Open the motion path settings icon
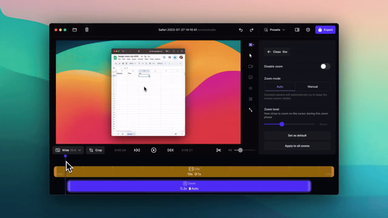The image size is (388, 218). click(x=250, y=110)
